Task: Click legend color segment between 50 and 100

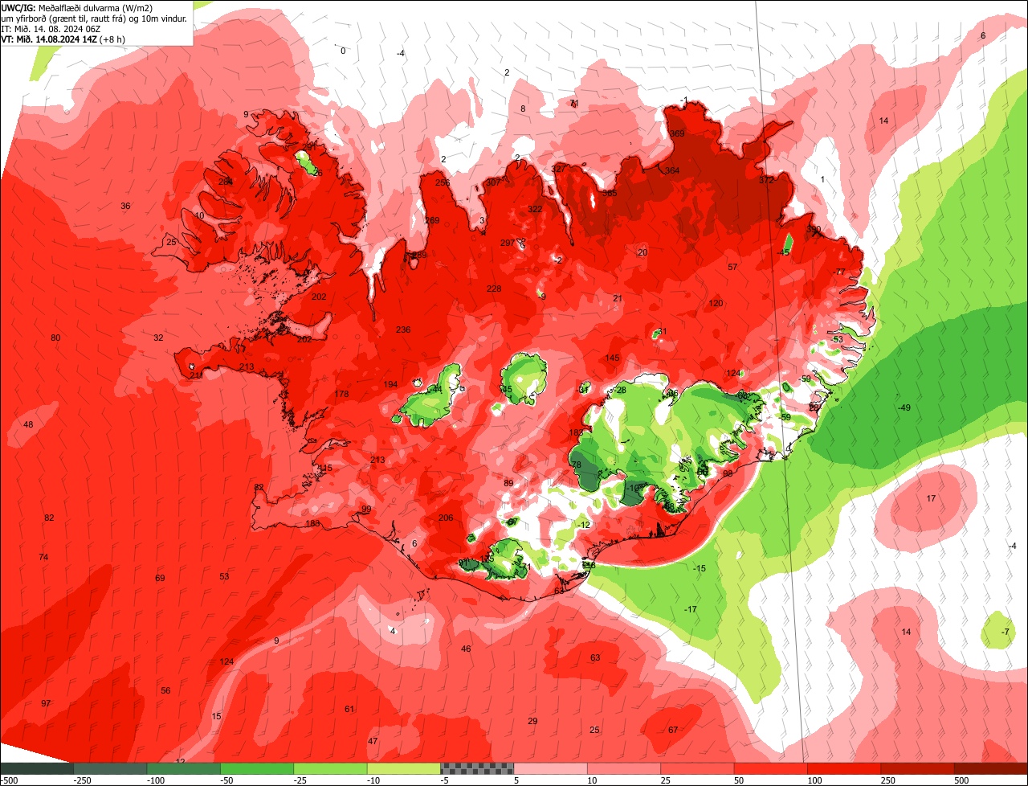Action: (x=770, y=768)
